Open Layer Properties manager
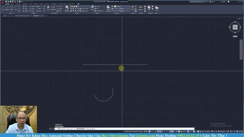This screenshot has height=137, width=244. tap(67, 8)
